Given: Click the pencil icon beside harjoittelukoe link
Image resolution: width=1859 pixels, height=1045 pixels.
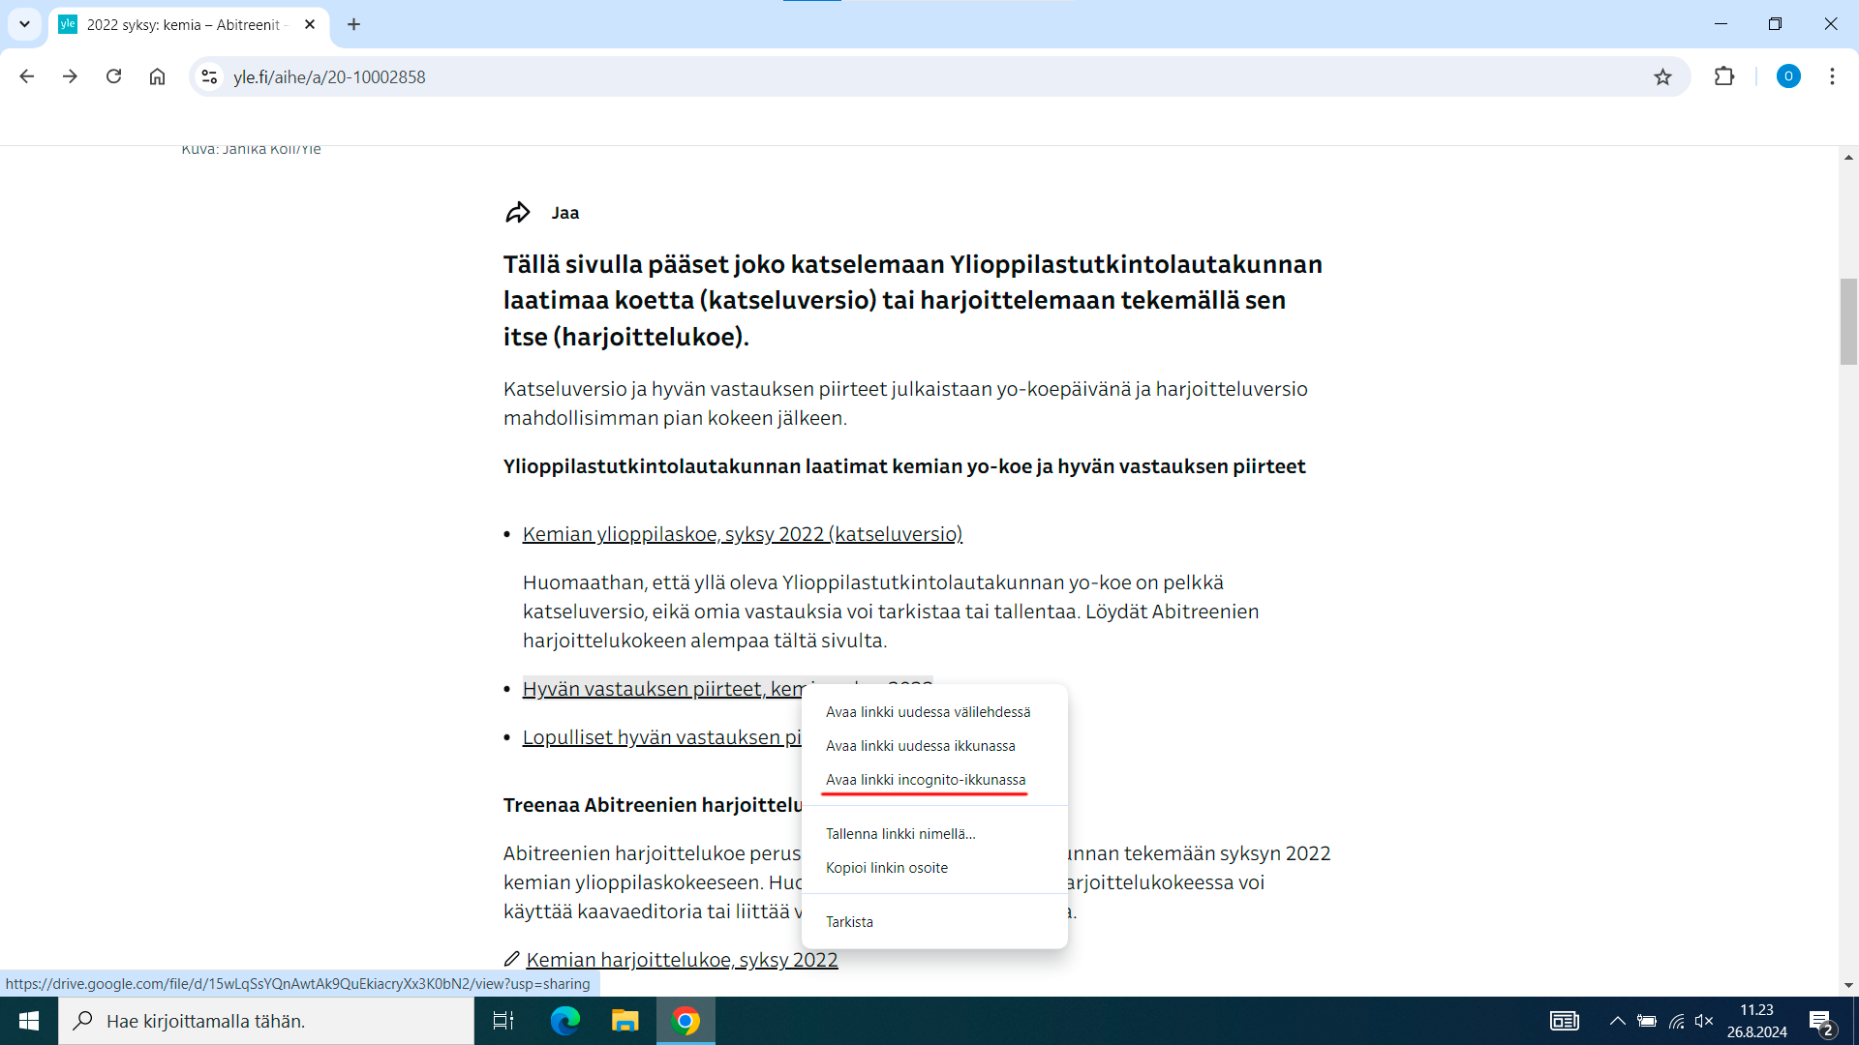Looking at the screenshot, I should 512,959.
